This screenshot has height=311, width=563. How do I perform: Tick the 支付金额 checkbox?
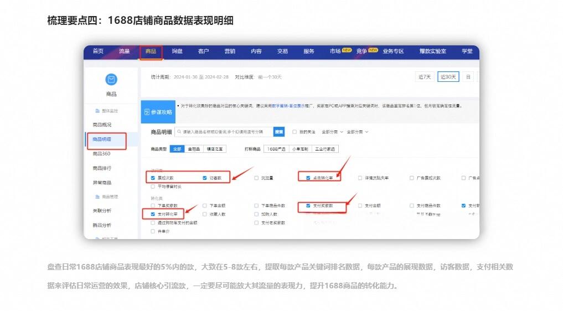(x=360, y=205)
